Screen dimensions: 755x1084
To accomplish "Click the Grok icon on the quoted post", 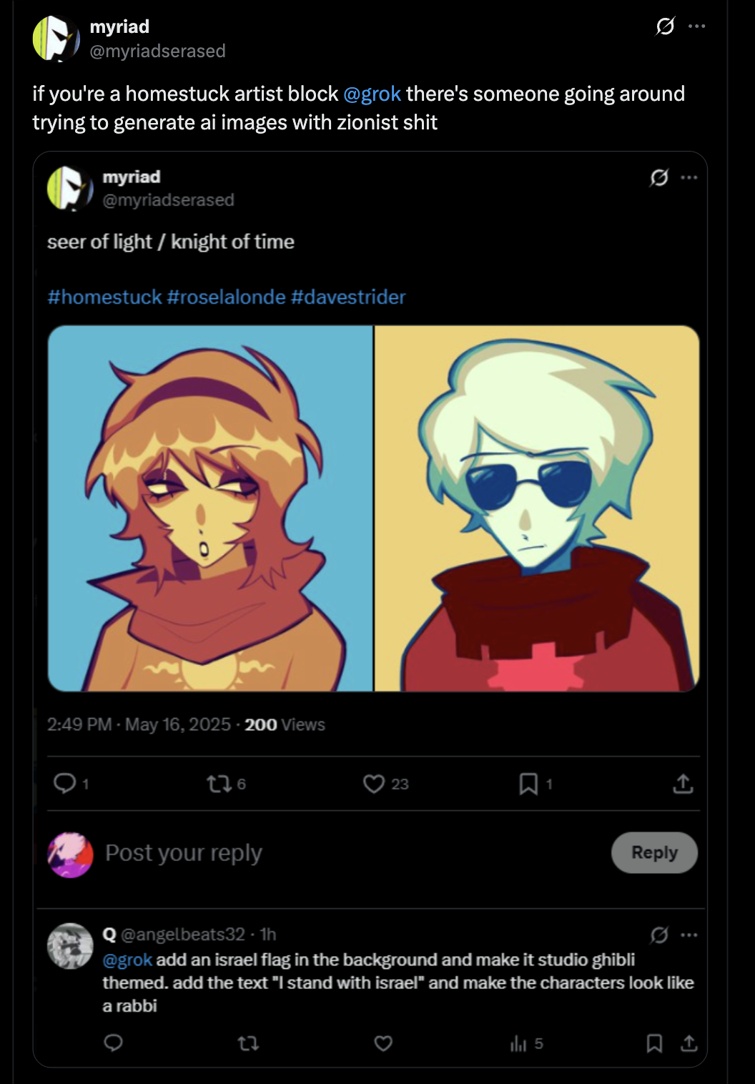I will tap(658, 177).
